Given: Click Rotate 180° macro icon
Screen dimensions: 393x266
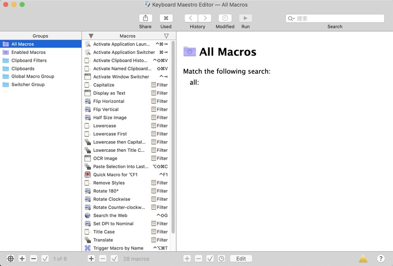Looking at the screenshot, I should pos(88,191).
